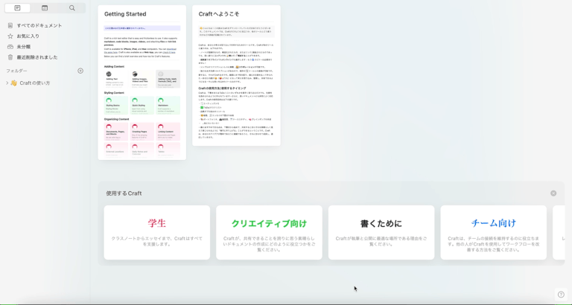Open the クリエイティブ向け card
This screenshot has height=305, width=572.
tap(269, 232)
